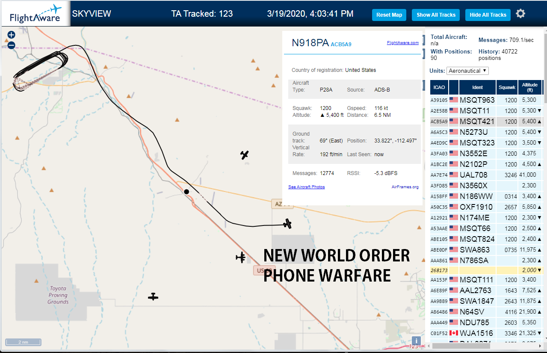
Task: Open the AirFrames.org link
Action: [x=405, y=187]
